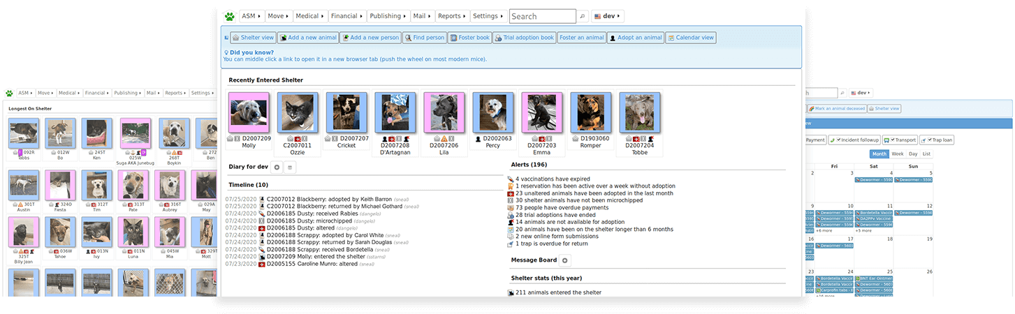
Task: Toggle the Payment filter in right calendar window
Action: pos(815,140)
